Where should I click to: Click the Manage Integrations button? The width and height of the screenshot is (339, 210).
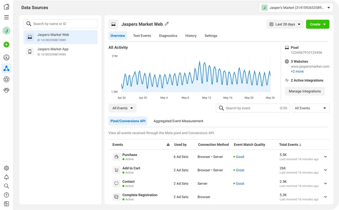point(304,91)
